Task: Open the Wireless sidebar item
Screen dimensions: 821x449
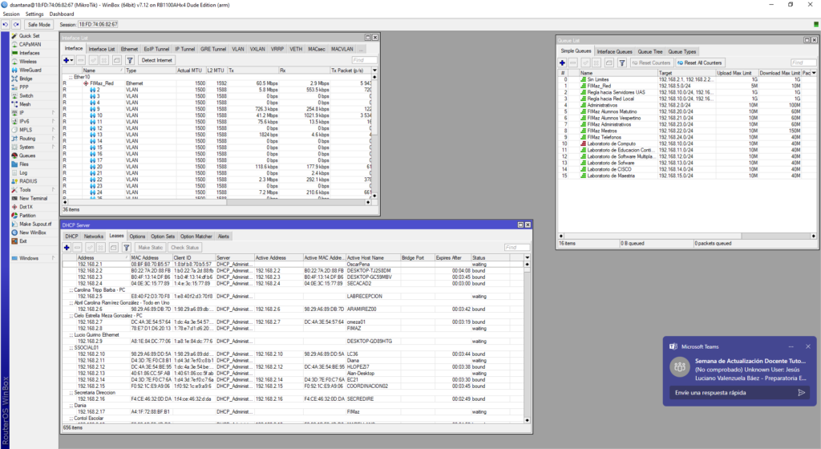Action: coord(28,61)
